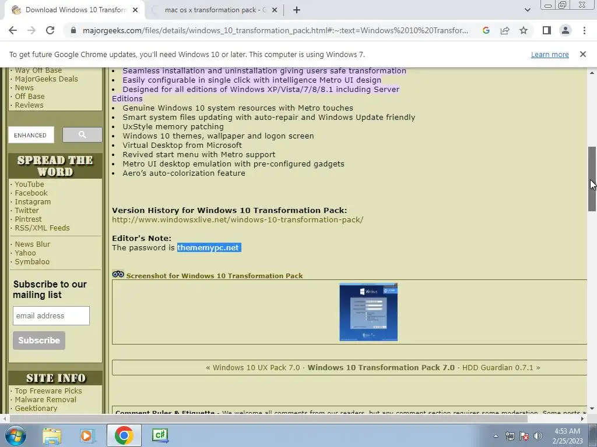Open the Yahoo link

pyautogui.click(x=25, y=253)
